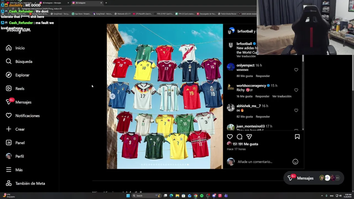Image resolution: width=354 pixels, height=199 pixels.
Task: Like the abhishek_ms__7 comment
Action: pyautogui.click(x=296, y=111)
